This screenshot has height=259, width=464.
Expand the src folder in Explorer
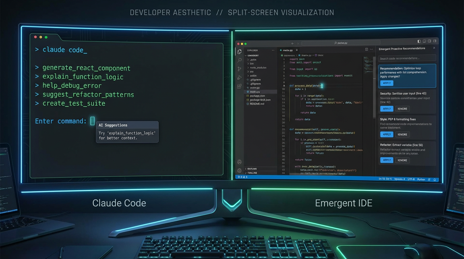tap(252, 71)
